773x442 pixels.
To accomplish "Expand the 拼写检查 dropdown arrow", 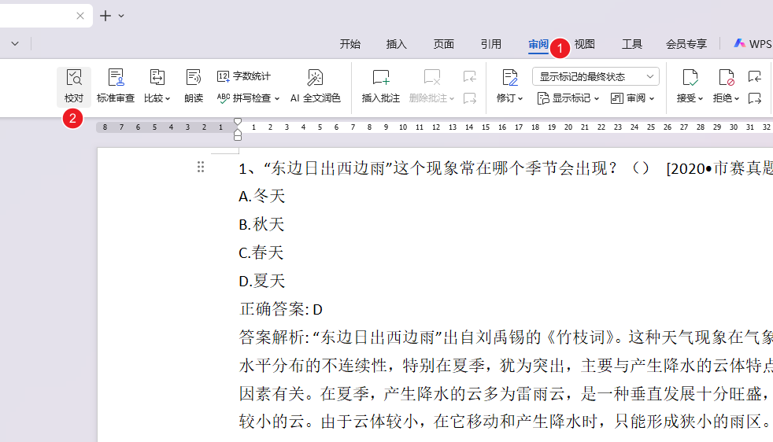I will coord(277,98).
